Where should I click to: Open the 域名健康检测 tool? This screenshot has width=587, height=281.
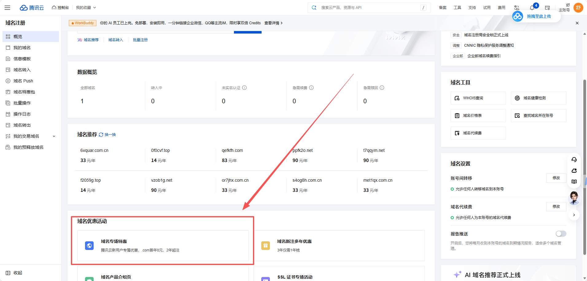click(x=538, y=98)
